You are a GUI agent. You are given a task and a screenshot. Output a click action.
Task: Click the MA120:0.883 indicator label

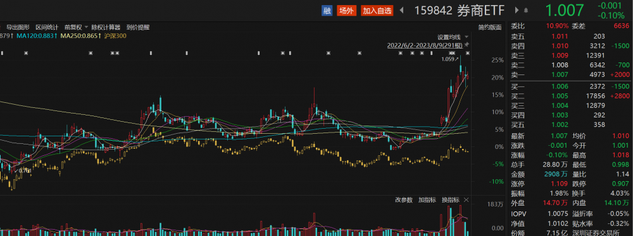(x=37, y=36)
